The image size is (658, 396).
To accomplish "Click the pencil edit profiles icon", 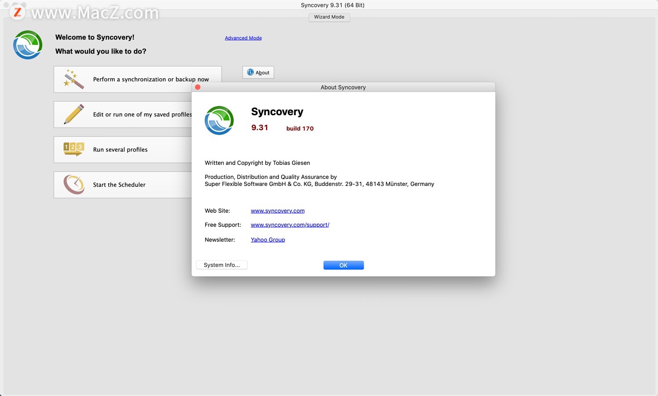I will coord(74,114).
